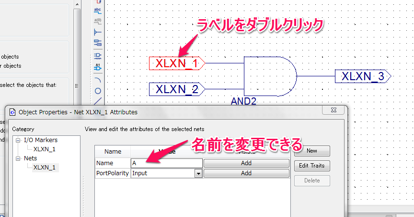414x217 pixels.
Task: Click the Rename Bus a(0) tool
Action: click(98, 21)
